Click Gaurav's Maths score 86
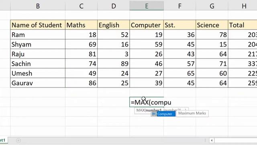The image size is (257, 145). [81, 83]
